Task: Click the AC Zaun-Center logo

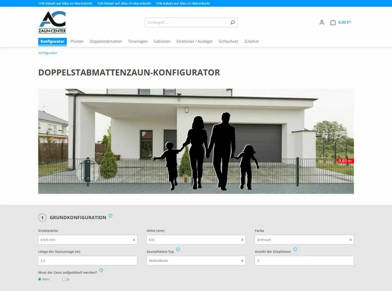Action: coord(52,22)
